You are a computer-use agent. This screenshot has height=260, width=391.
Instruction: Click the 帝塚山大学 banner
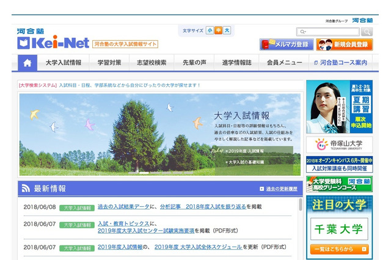pyautogui.click(x=340, y=145)
